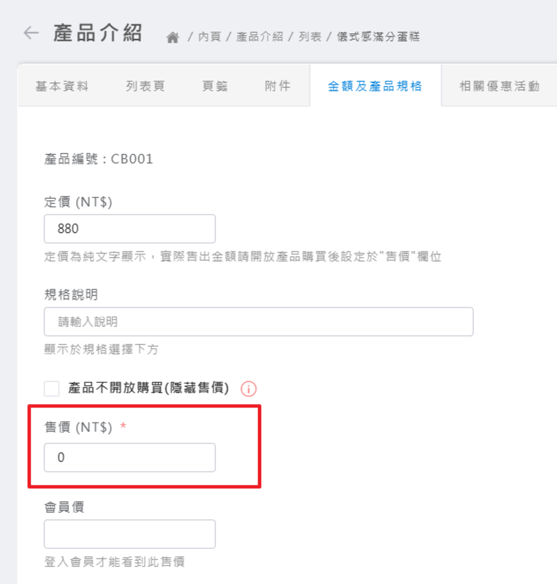The height and width of the screenshot is (584, 557).
Task: Click 儀式感滿分蛋糕 breadcrumb item
Action: tap(378, 37)
